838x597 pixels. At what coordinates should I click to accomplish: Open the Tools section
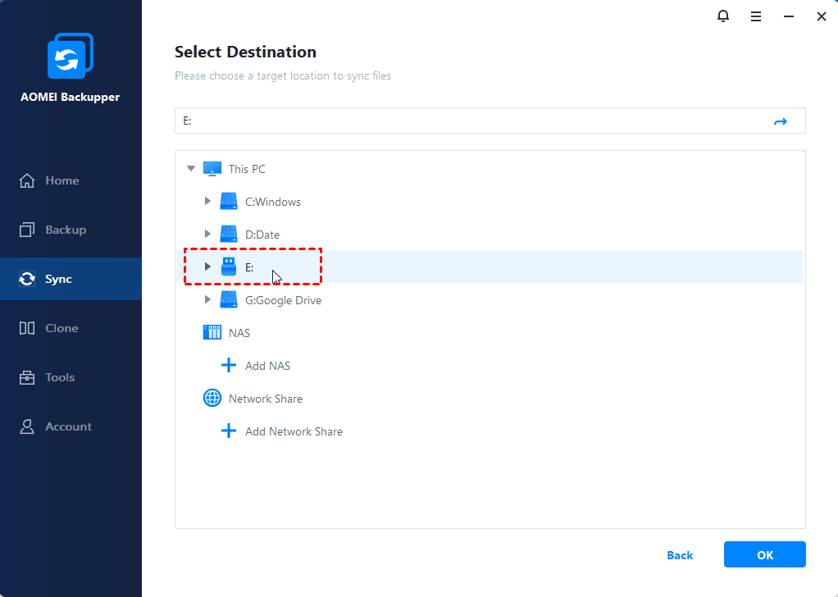point(60,377)
